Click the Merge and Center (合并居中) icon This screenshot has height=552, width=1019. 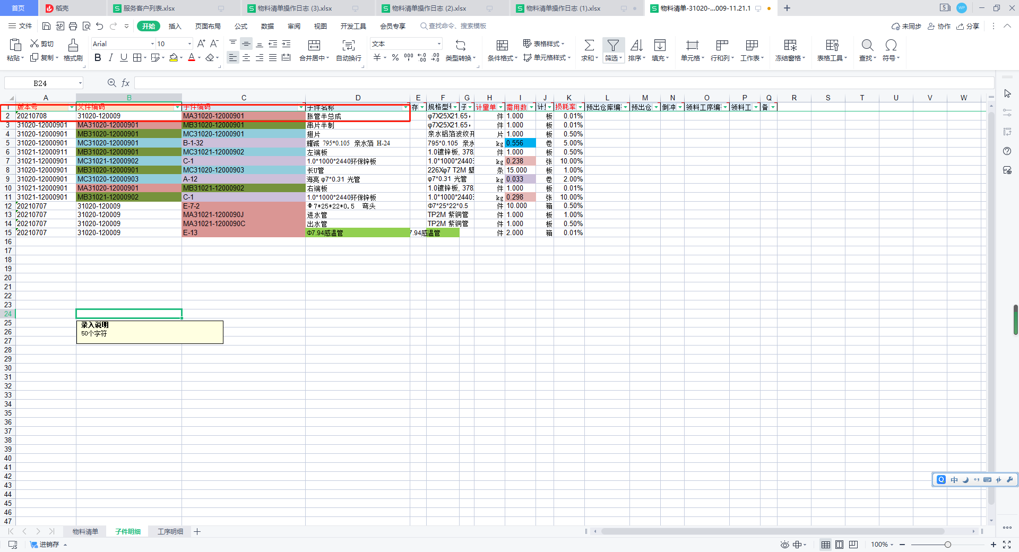point(314,45)
